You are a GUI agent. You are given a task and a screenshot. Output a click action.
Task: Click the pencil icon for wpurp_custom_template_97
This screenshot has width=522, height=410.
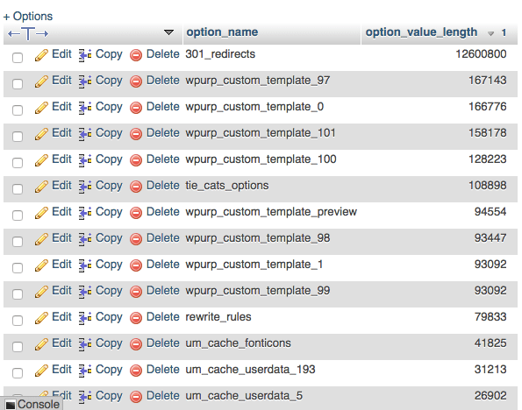tap(41, 81)
